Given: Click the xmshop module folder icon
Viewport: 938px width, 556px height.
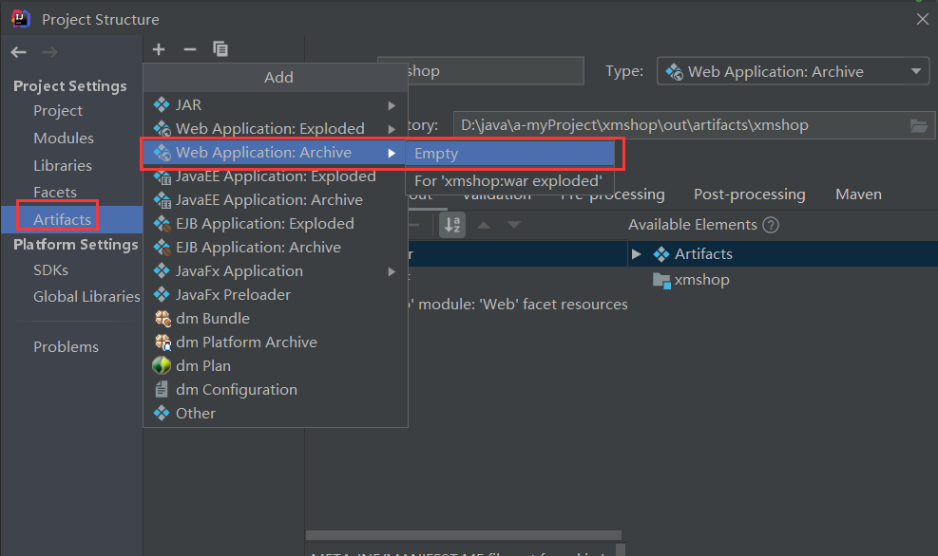Looking at the screenshot, I should [661, 280].
